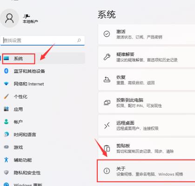Click the privacy shield icon
Viewport: 195px width, 186px height.
point(6,173)
